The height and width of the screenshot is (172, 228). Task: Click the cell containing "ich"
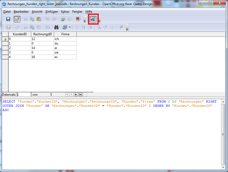tap(65, 39)
